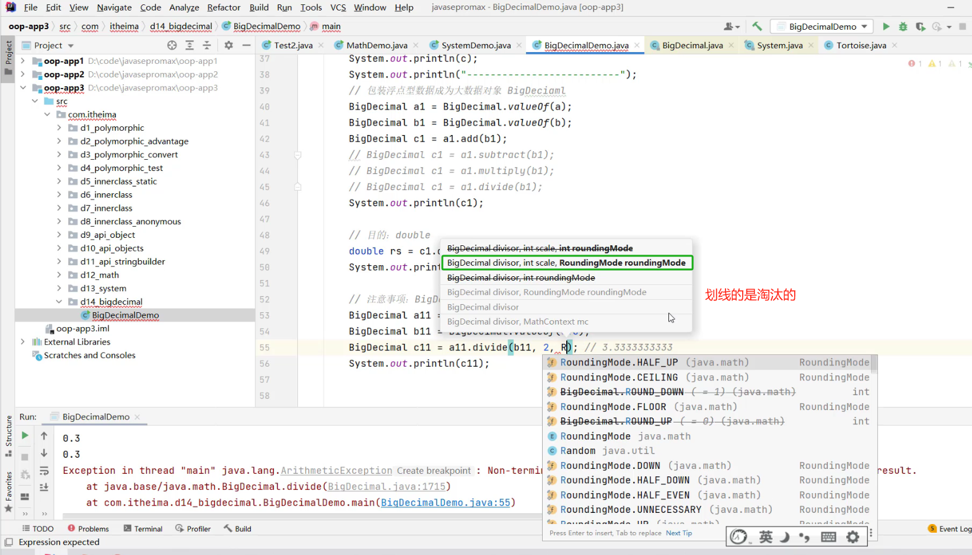Run BigDecimalDemo with the green Run button

(886, 27)
